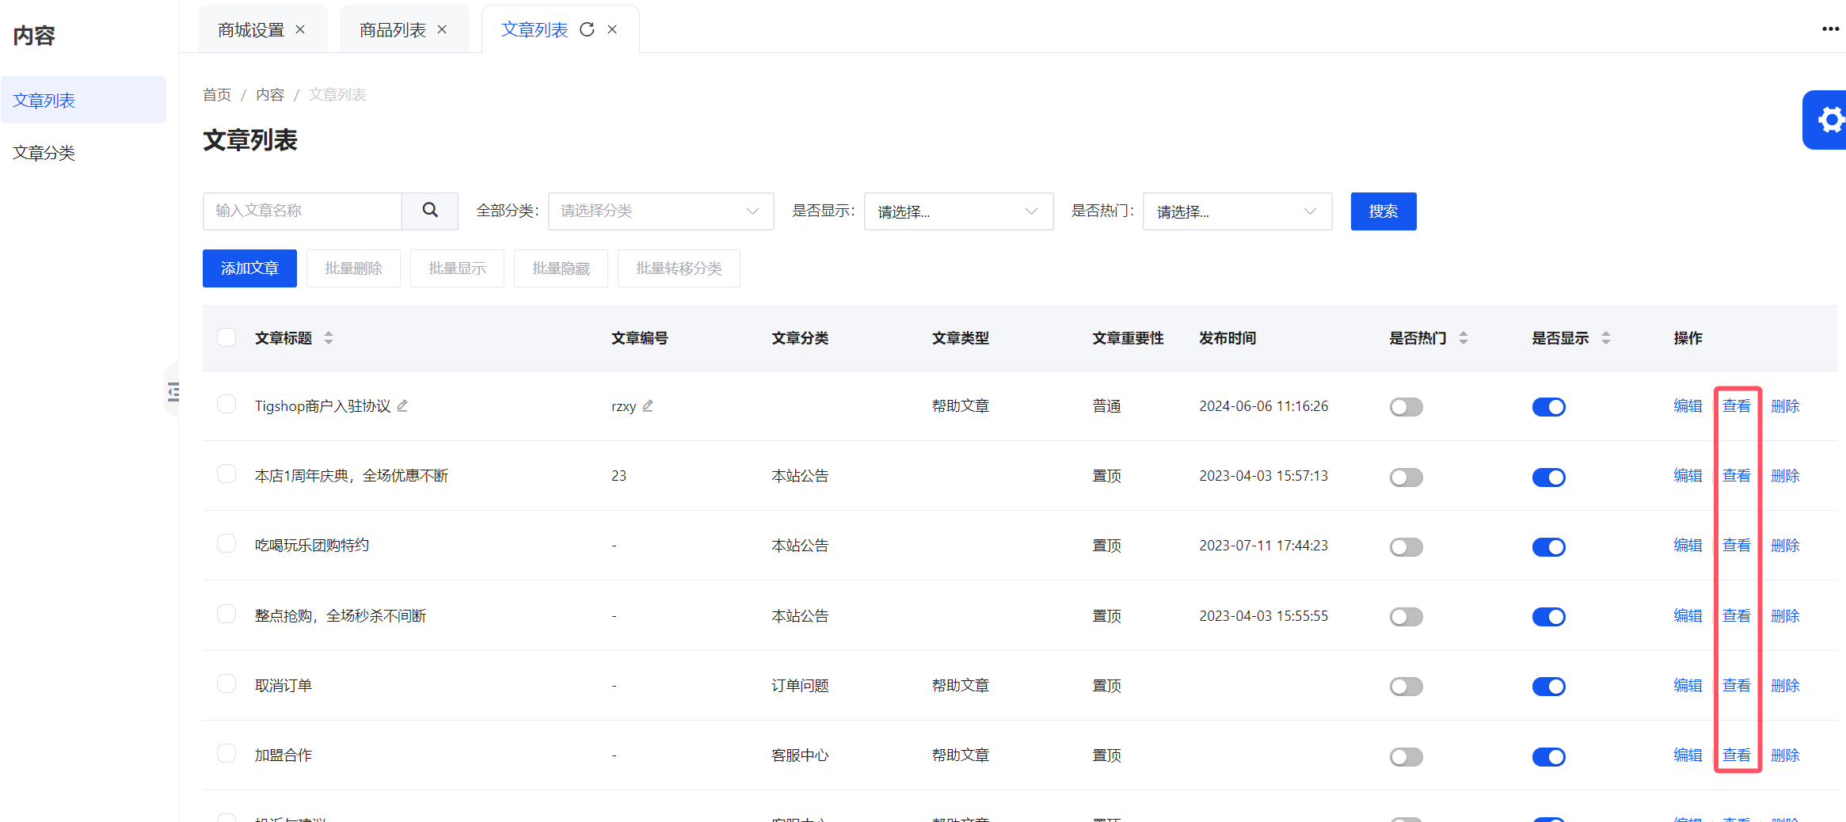Viewport: 1846px width, 822px height.
Task: Click 删除 for Tigshop商户入驻协议
Action: (1785, 406)
